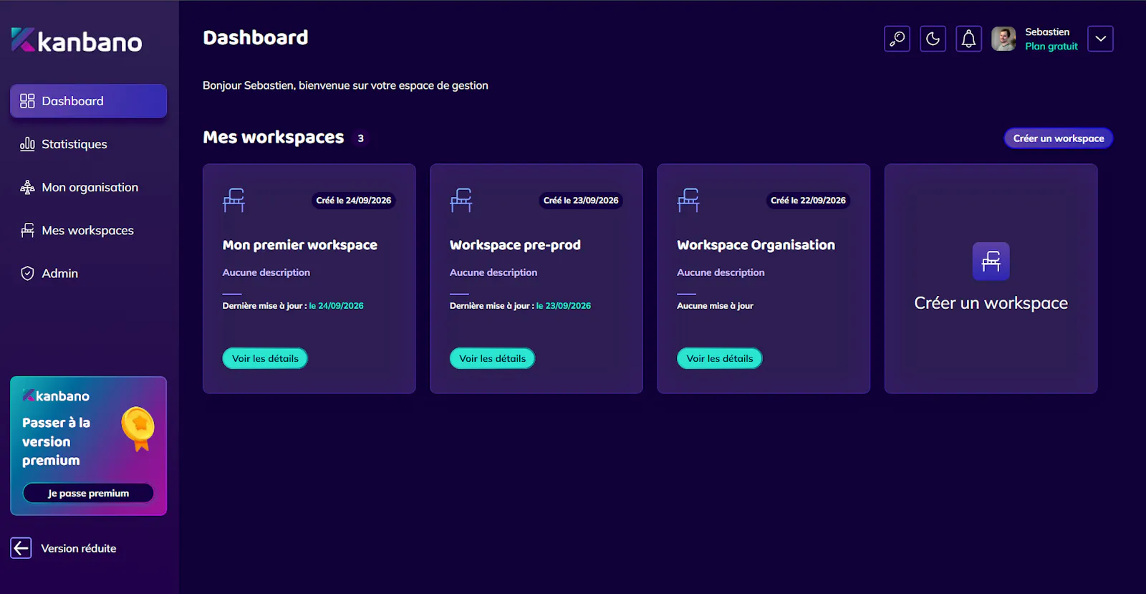Click the 'Workspace pre-prod' title
Viewport: 1146px width, 594px height.
(515, 245)
